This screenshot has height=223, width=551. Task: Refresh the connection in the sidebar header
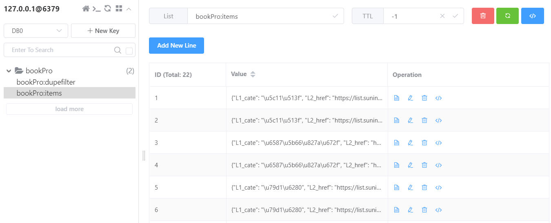108,9
